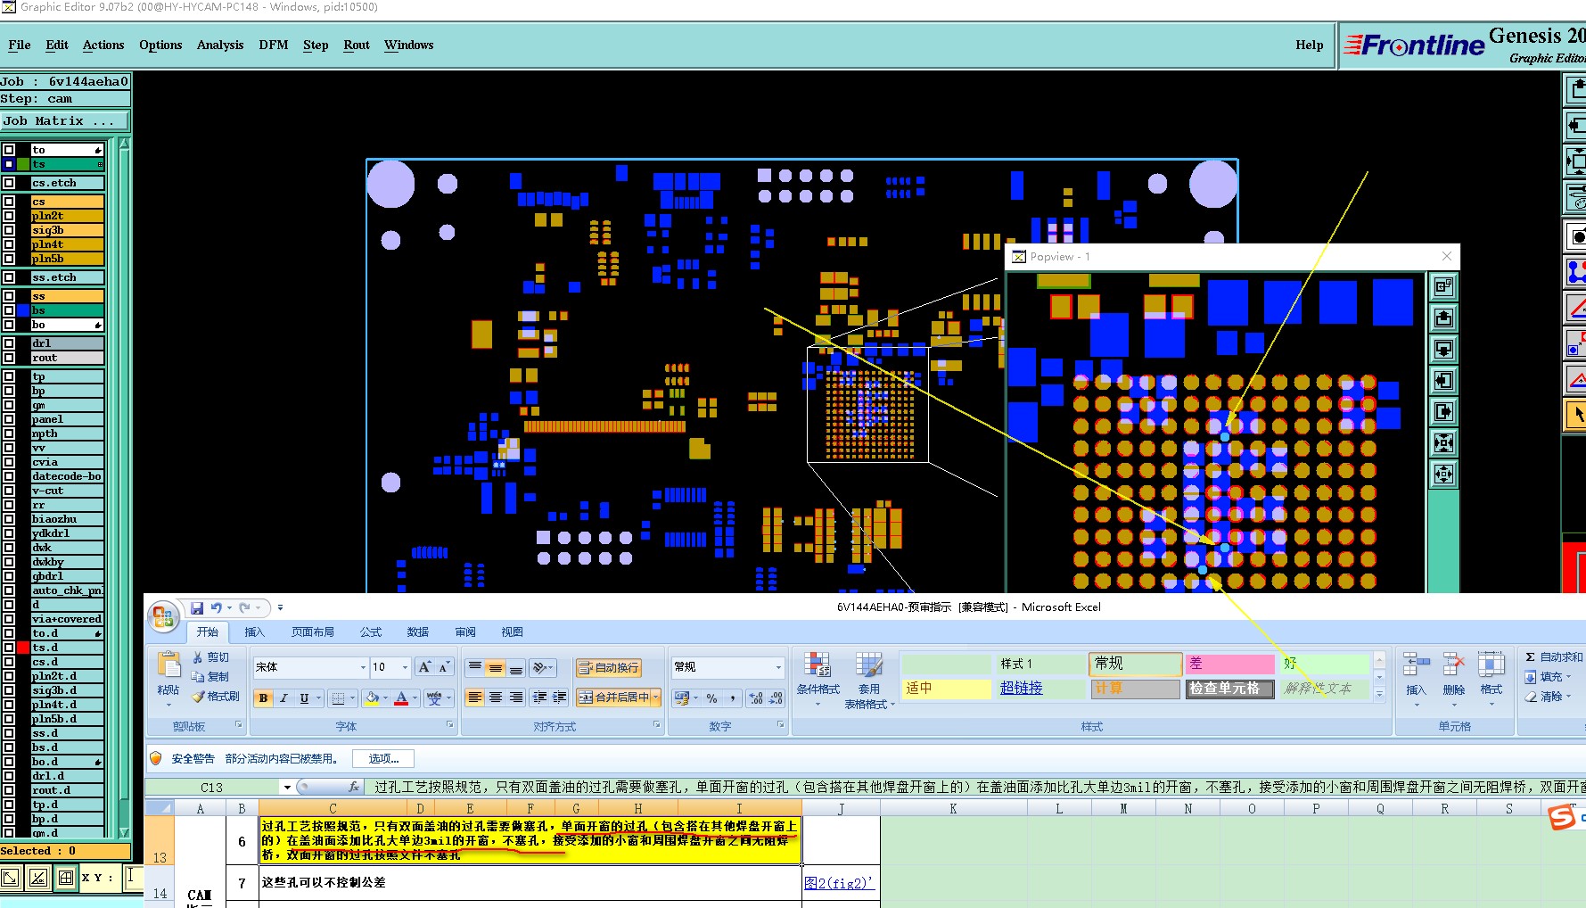Open the Genesis Rout menu
The width and height of the screenshot is (1586, 908).
357,45
